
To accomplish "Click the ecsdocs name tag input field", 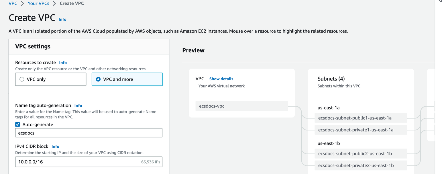I will click(x=89, y=133).
